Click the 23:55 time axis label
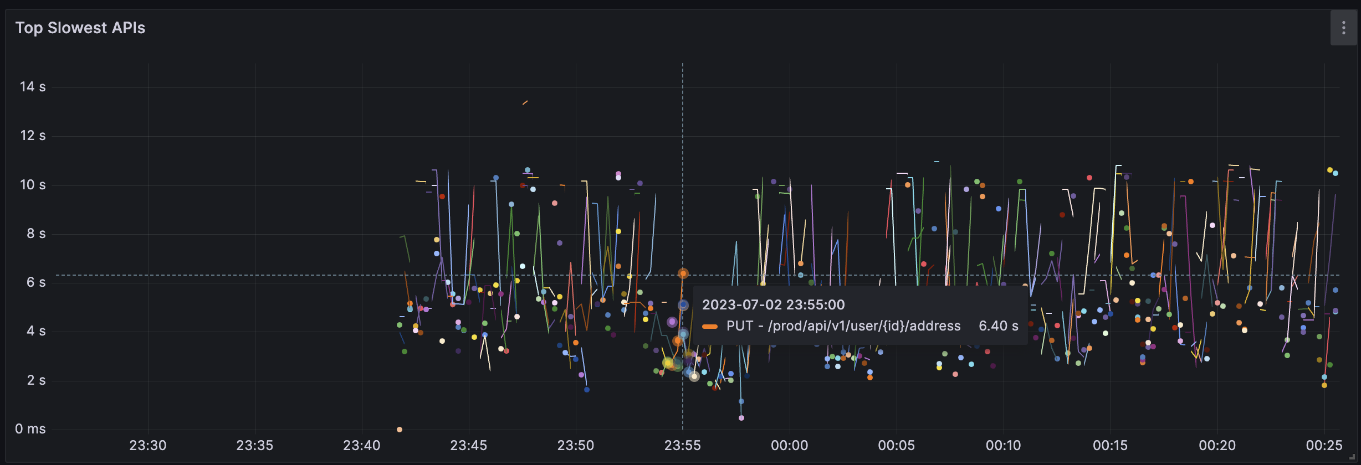 coord(683,445)
